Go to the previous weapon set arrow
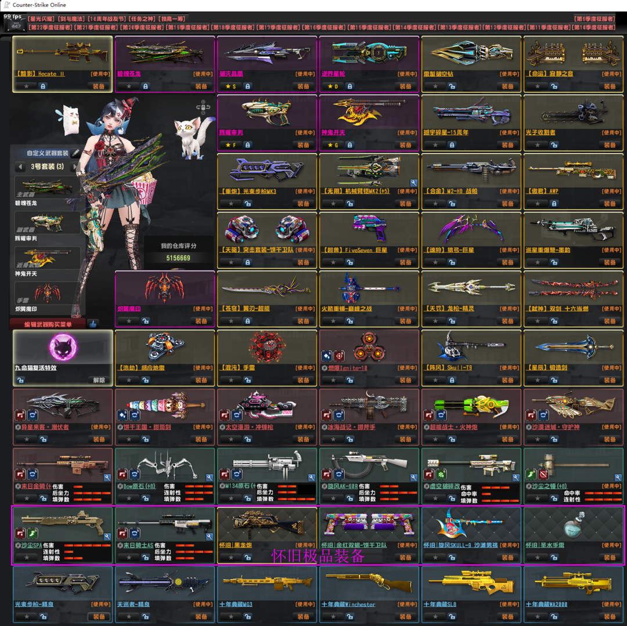 [20, 166]
